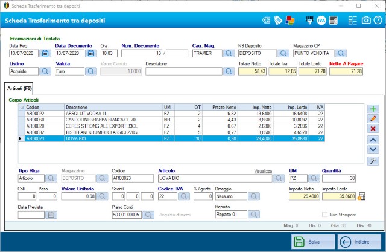Select the Articoli (F9) tab
This screenshot has height=252, width=386.
(x=21, y=88)
